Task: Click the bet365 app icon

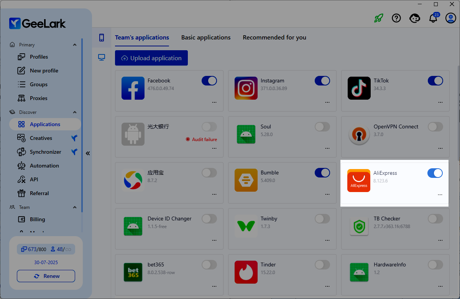Action: 133,272
